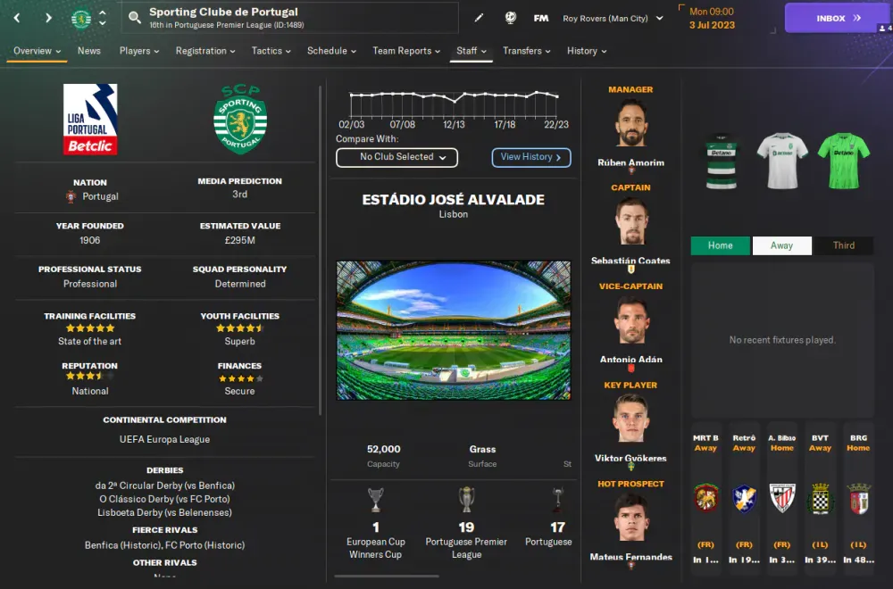Open captain Sebastián Coates' portrait
This screenshot has height=589, width=893.
[x=631, y=221]
